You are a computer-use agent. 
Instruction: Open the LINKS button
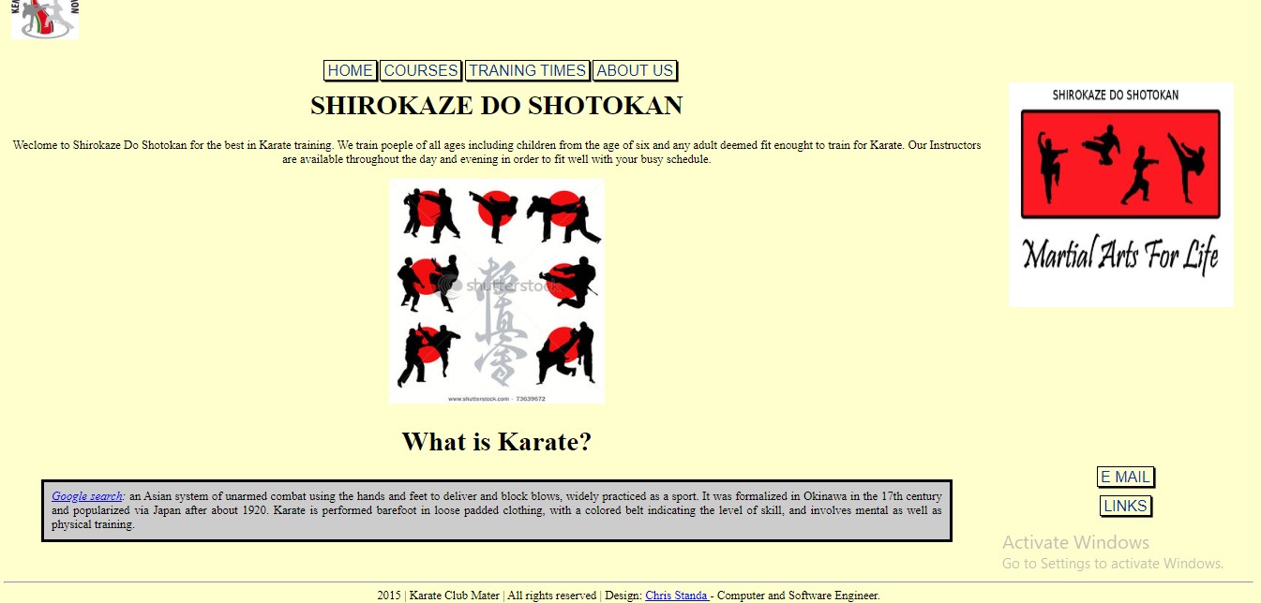click(1125, 507)
